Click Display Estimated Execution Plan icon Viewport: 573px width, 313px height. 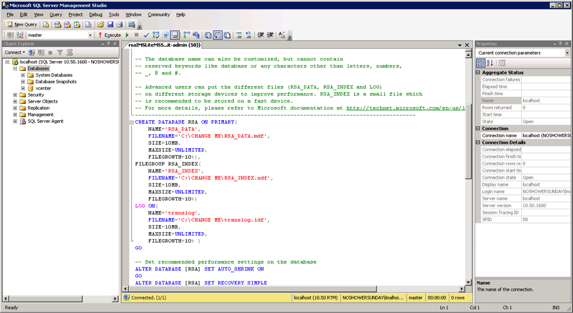156,35
